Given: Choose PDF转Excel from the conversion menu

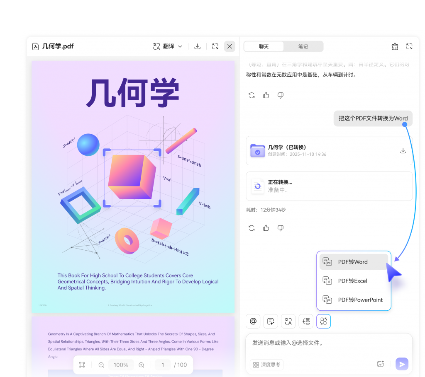Looking at the screenshot, I should click(354, 281).
